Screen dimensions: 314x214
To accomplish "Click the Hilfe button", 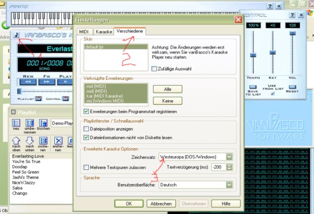I will tap(226, 204).
